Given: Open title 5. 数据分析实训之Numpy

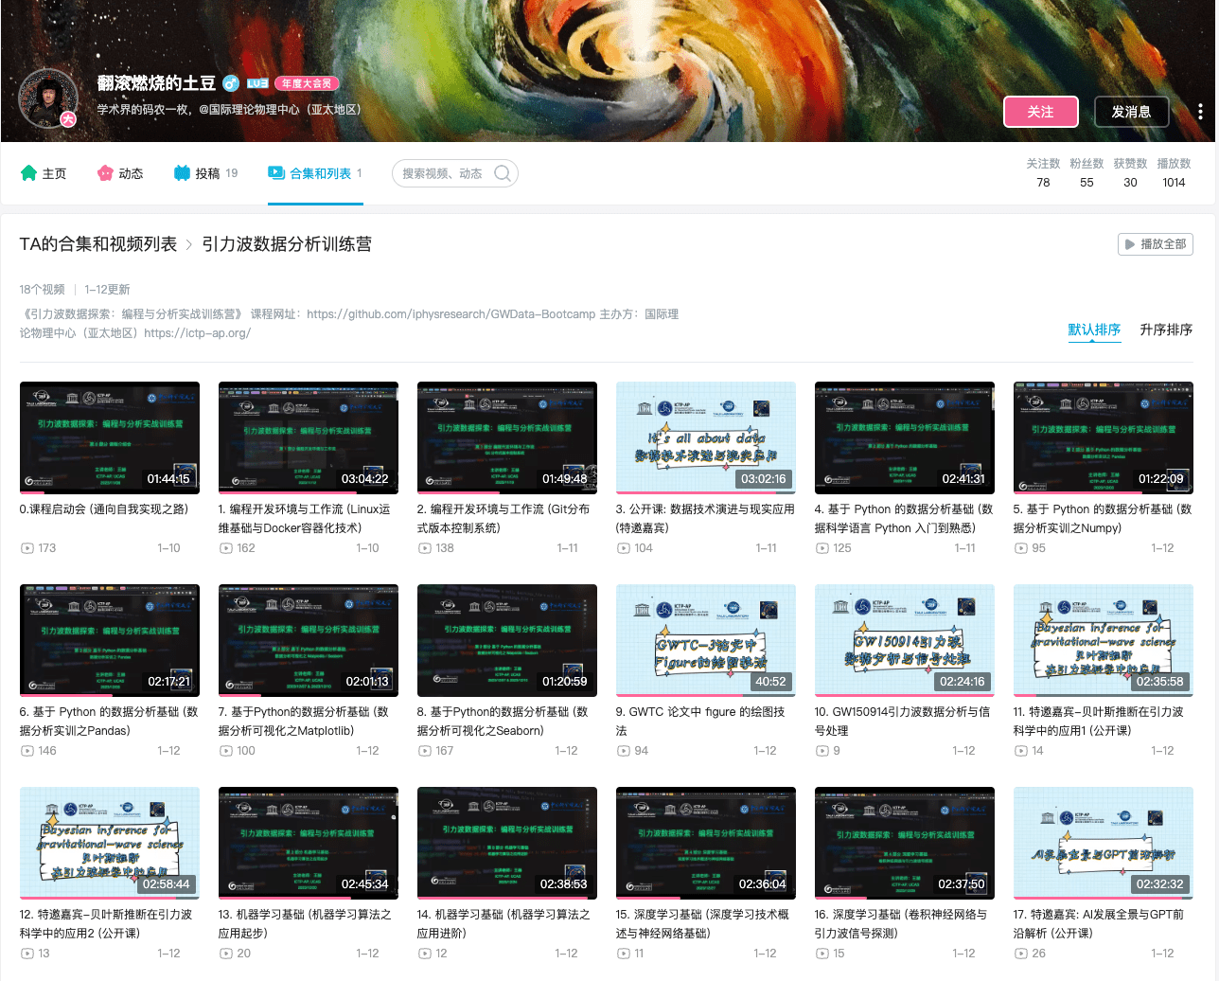Looking at the screenshot, I should (1104, 519).
